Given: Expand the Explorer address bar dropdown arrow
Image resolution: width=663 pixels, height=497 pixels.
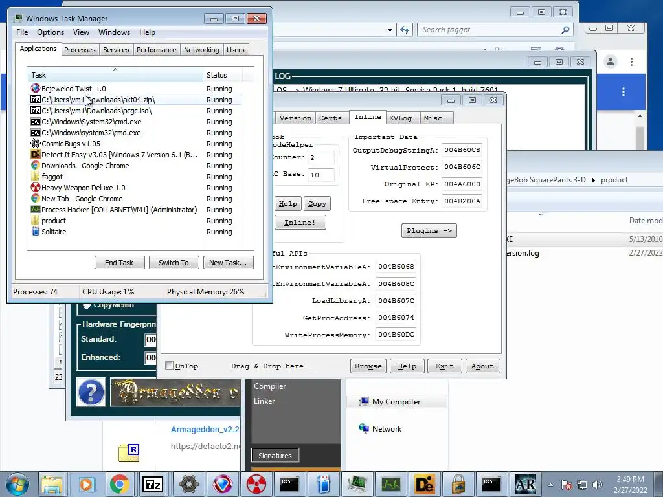Looking at the screenshot, I should click(x=390, y=30).
